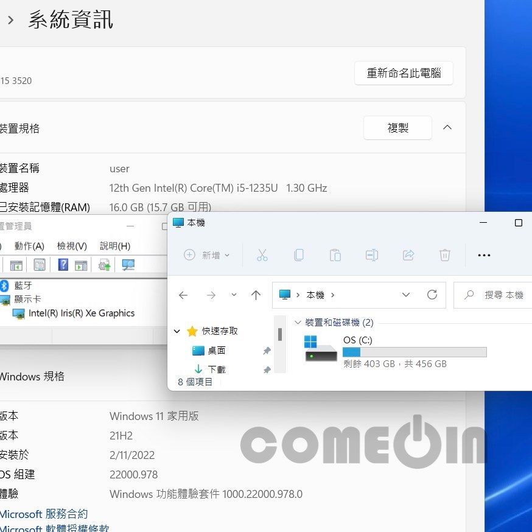Click the OS build value 22000.978
Viewport: 532px width, 532px height.
coord(134,474)
